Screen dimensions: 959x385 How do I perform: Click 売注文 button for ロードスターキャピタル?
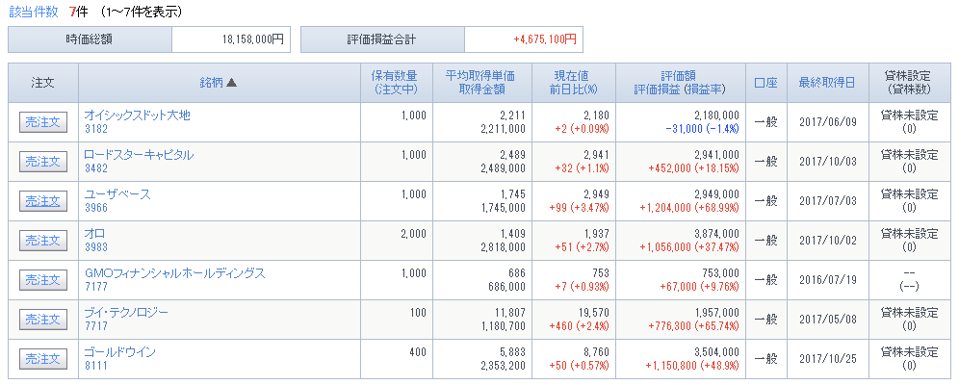point(42,162)
